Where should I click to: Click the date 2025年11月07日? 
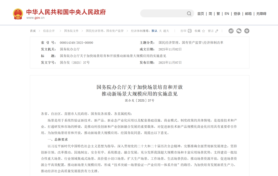click(x=170, y=63)
